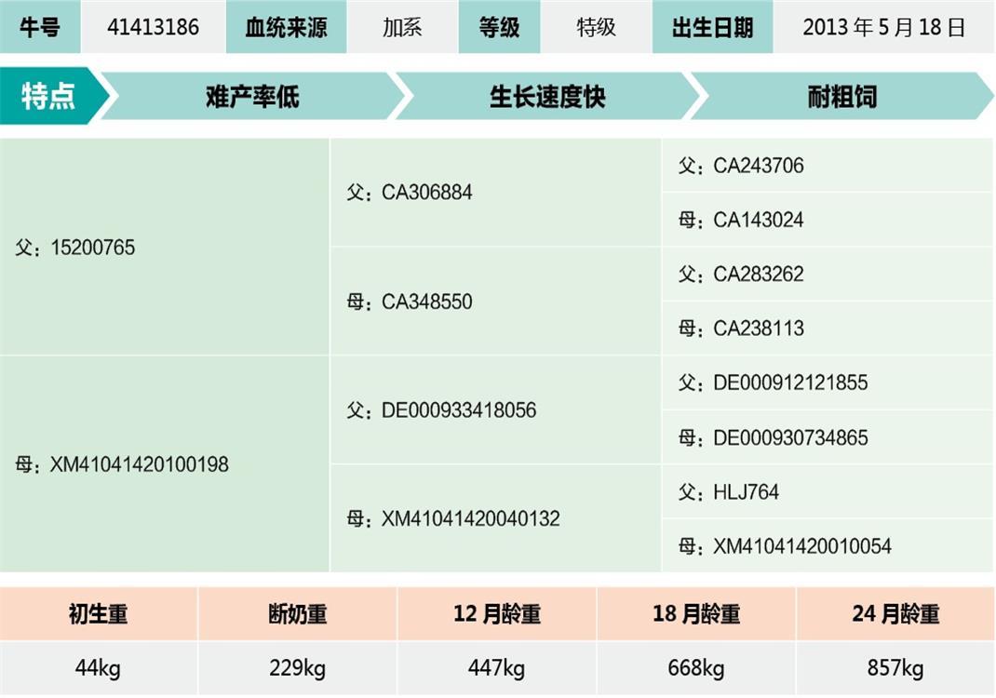Select the 特级 grade value

pos(596,27)
